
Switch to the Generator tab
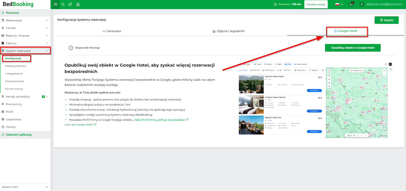point(112,31)
